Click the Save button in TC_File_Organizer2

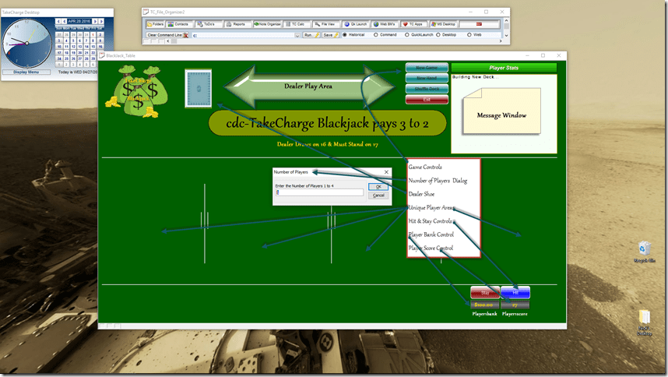330,35
